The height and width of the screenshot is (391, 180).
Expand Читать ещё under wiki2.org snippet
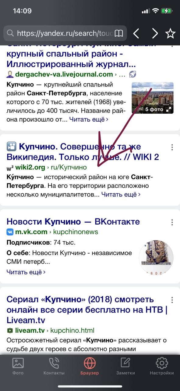121,194
